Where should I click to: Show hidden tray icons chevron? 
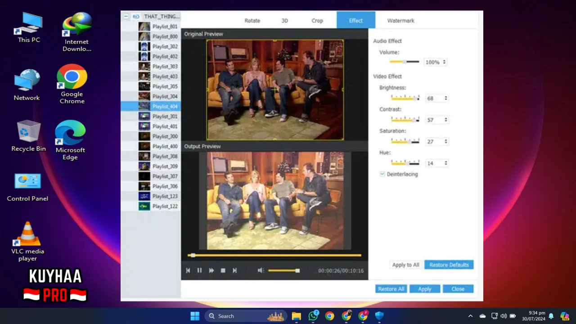(471, 316)
